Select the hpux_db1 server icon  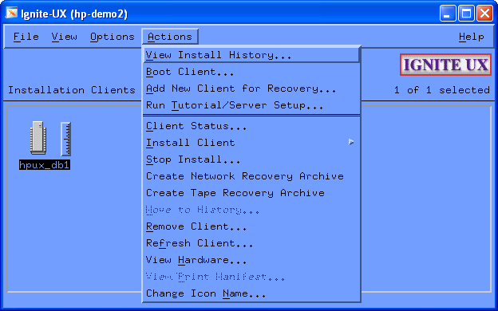[x=38, y=138]
